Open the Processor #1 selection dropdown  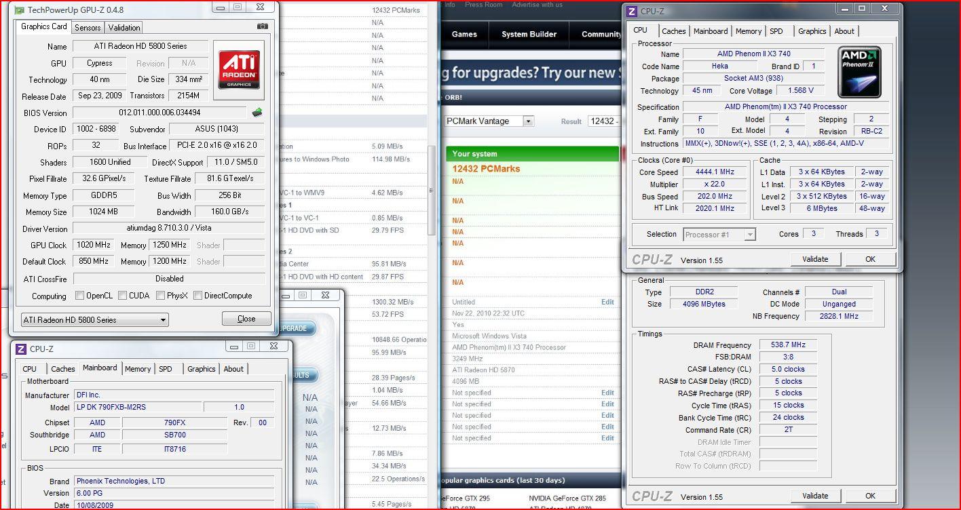pos(719,234)
